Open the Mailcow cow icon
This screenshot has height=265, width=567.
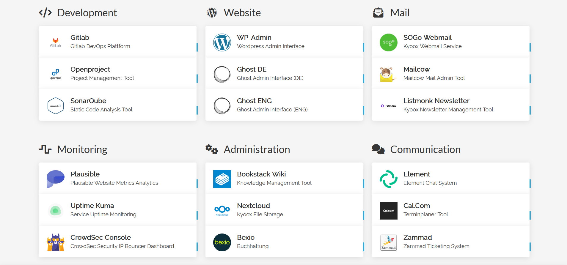[388, 74]
